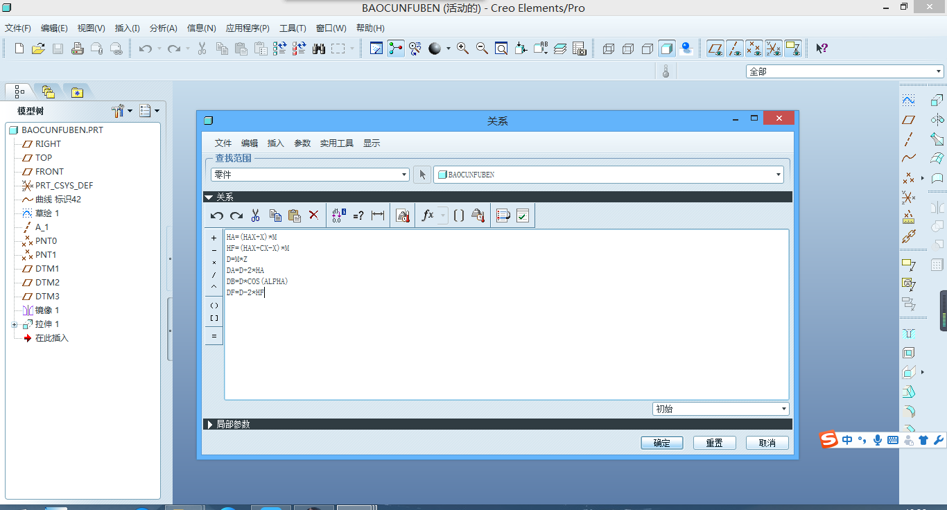Screen dimensions: 947x510
Task: Toggle shaded display style in main toolbar
Action: (667, 49)
